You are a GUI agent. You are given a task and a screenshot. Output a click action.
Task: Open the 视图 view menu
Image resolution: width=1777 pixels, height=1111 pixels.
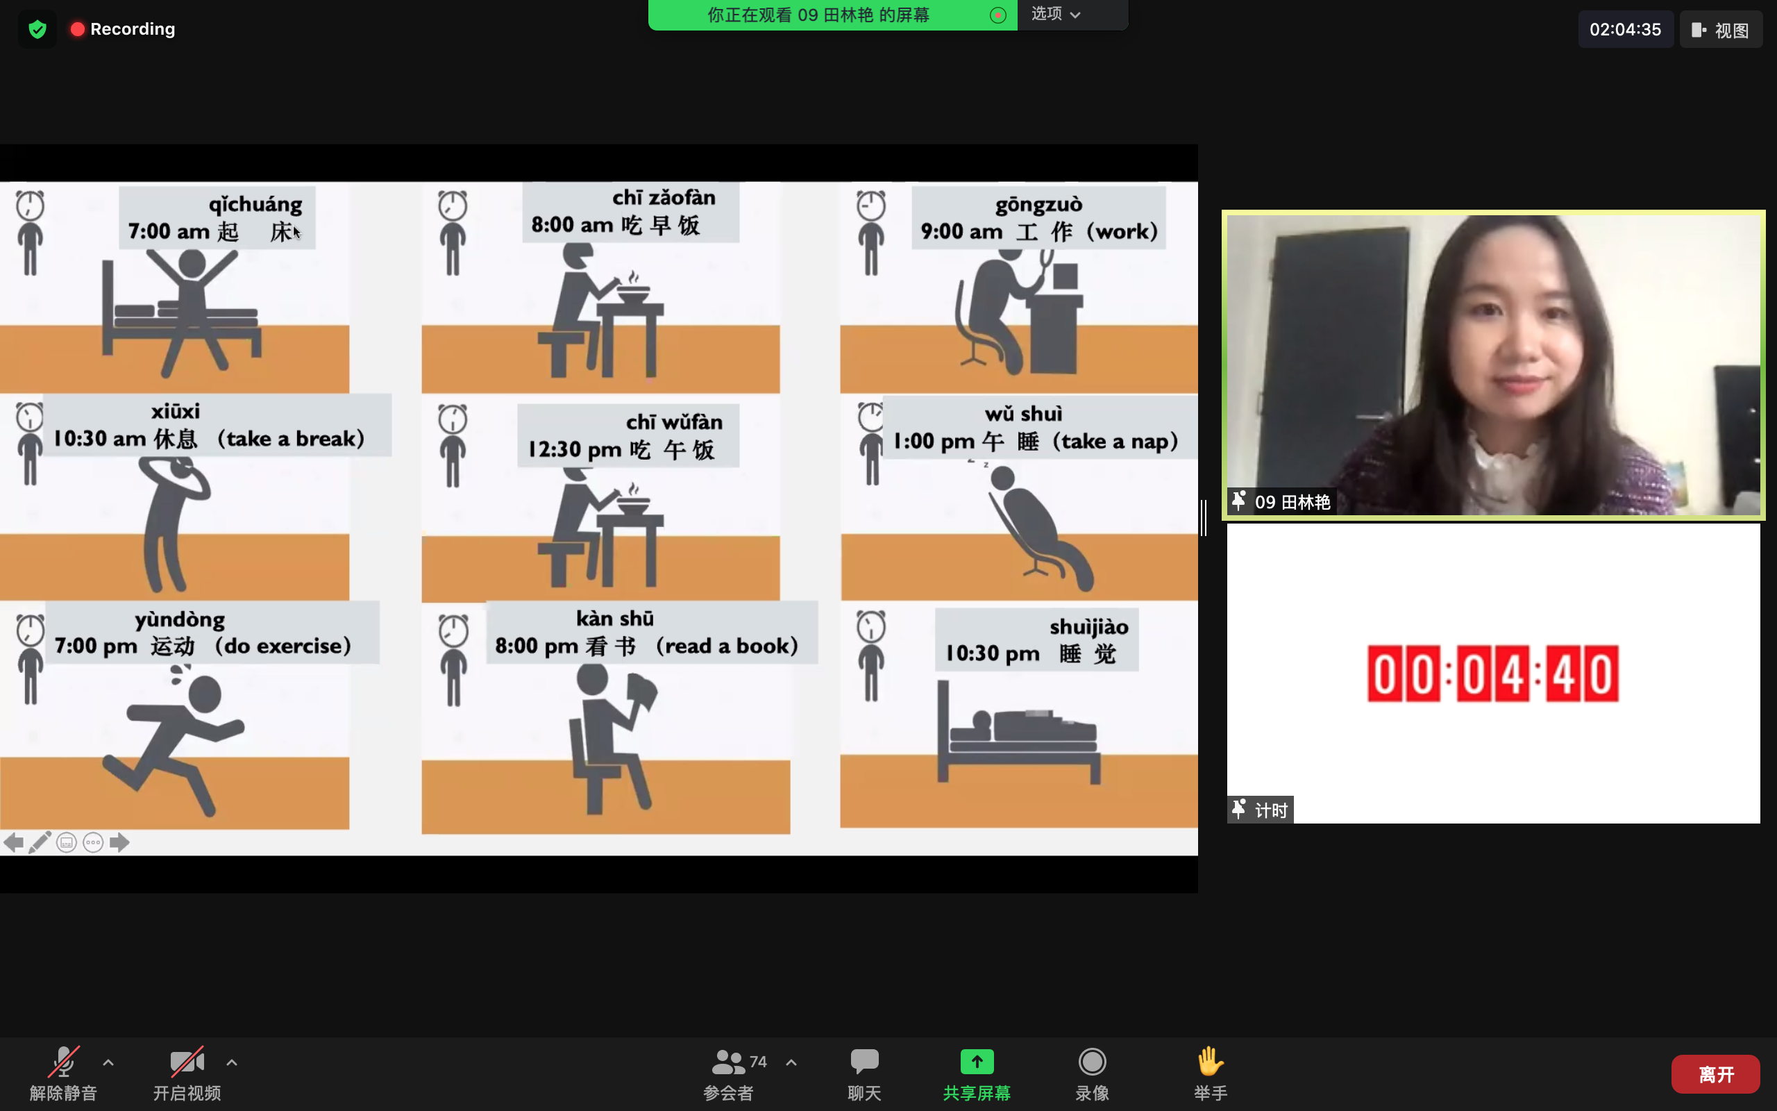click(1721, 29)
